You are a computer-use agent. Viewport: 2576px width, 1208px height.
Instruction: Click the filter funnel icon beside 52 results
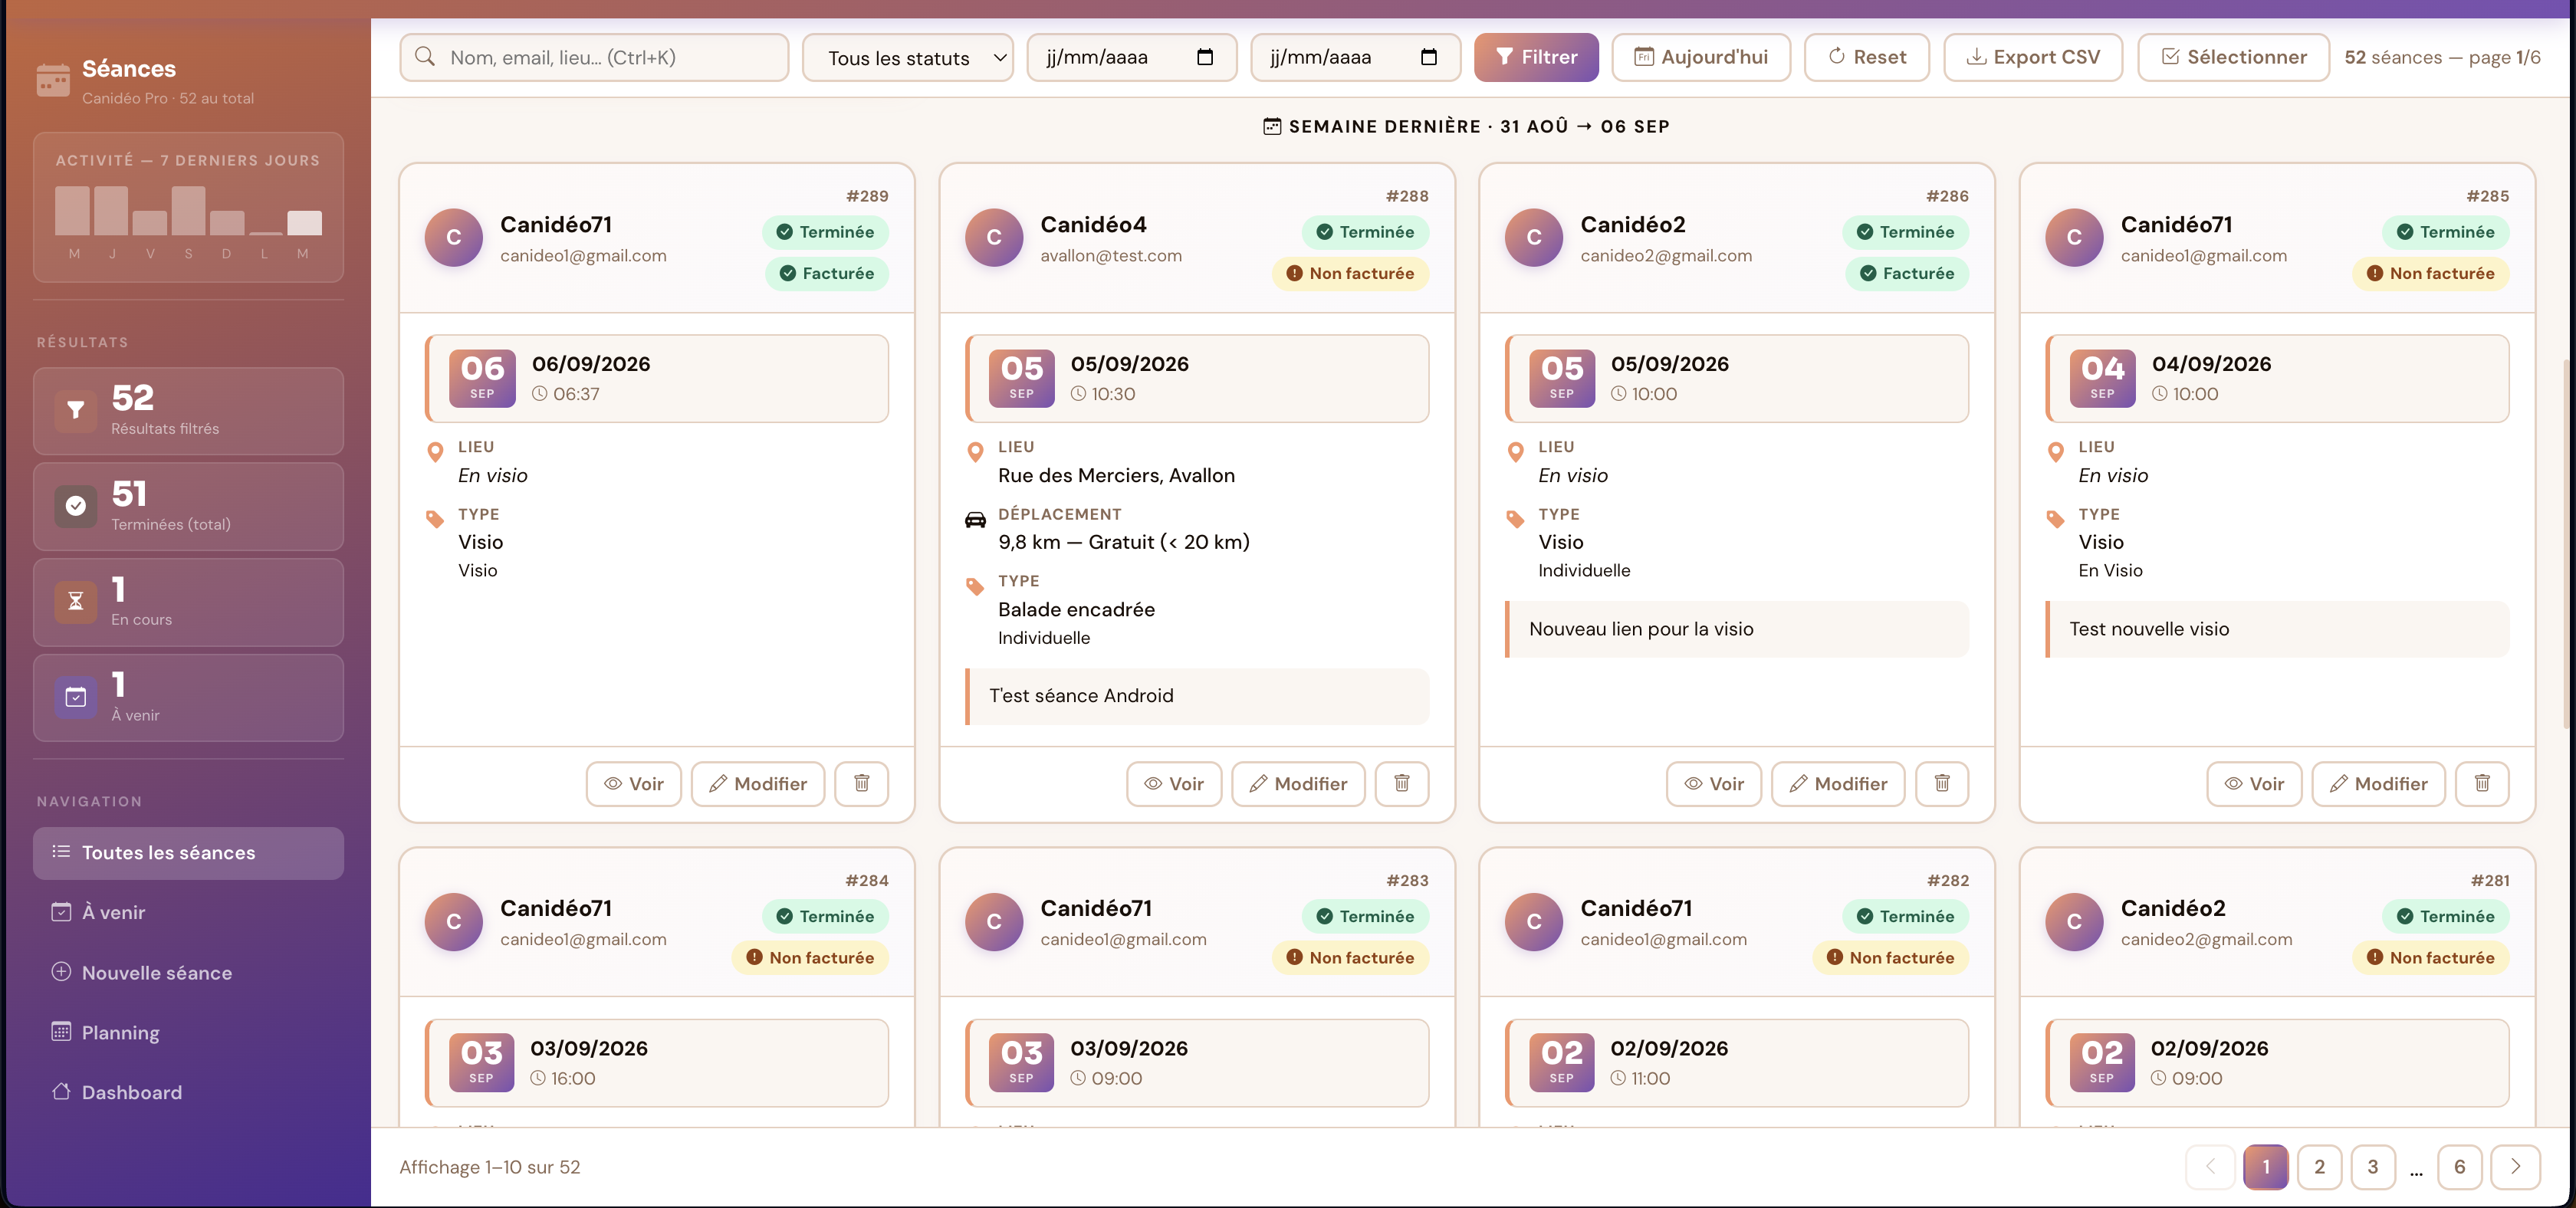pyautogui.click(x=75, y=410)
